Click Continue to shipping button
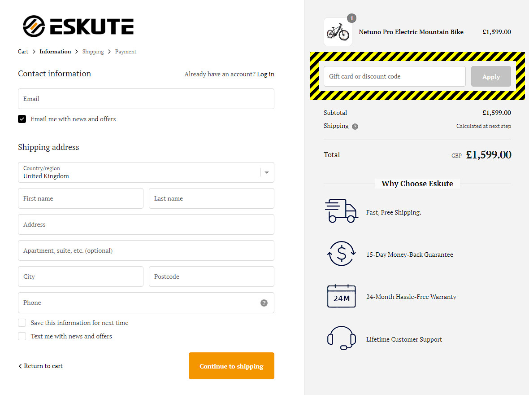The image size is (529, 395). coord(231,366)
